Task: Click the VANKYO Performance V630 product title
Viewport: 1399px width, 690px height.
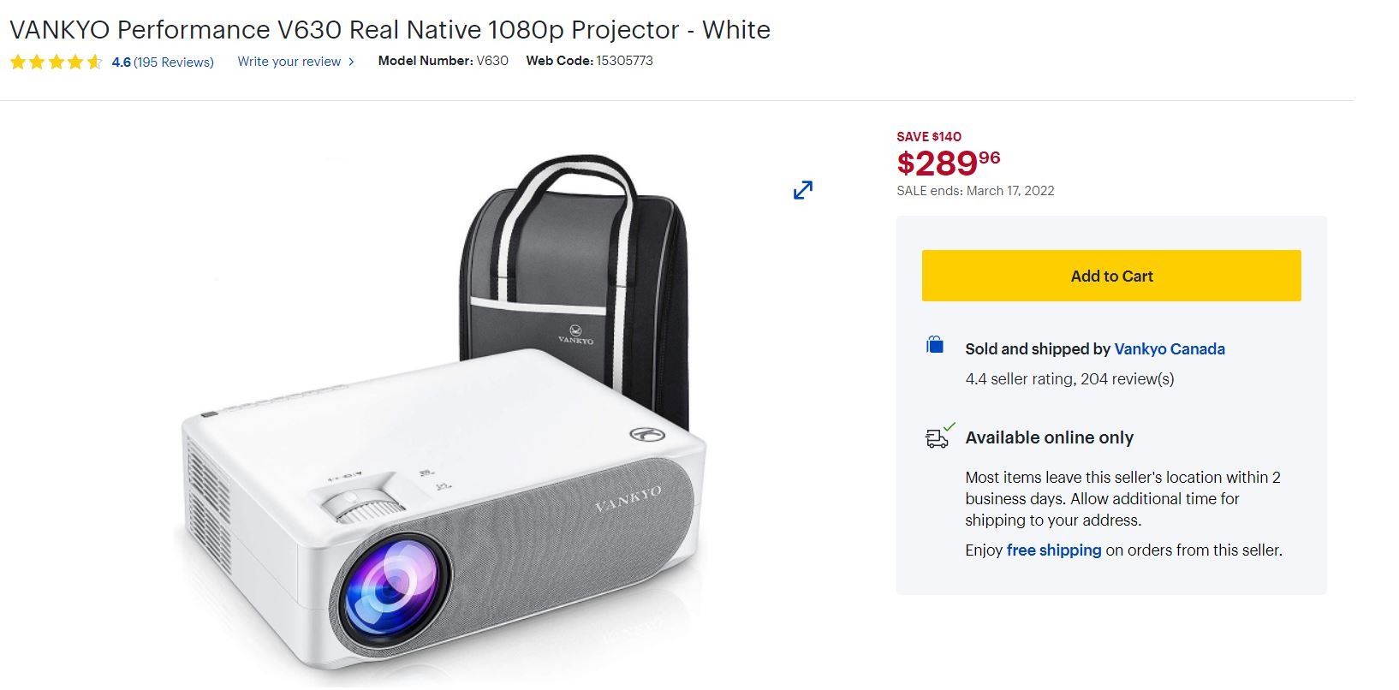Action: (390, 30)
